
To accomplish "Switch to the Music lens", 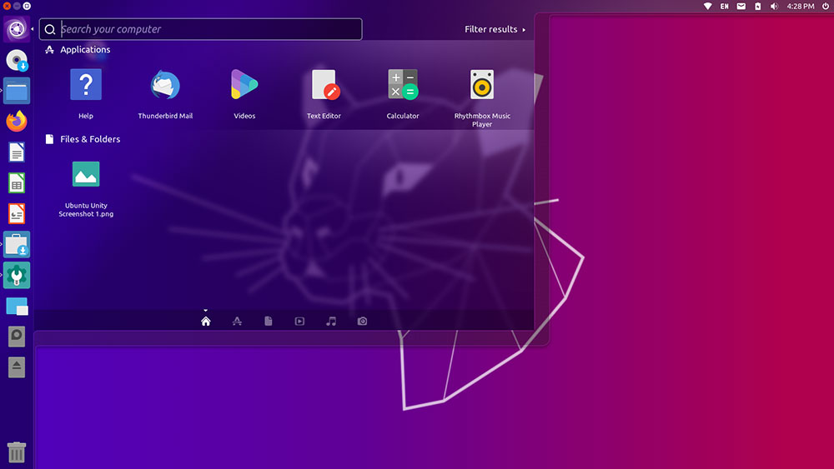I will [x=331, y=321].
